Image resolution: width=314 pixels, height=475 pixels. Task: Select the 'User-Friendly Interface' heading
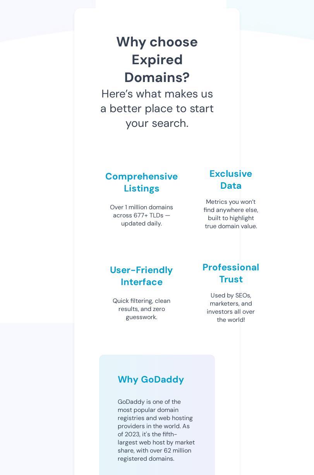point(141,276)
